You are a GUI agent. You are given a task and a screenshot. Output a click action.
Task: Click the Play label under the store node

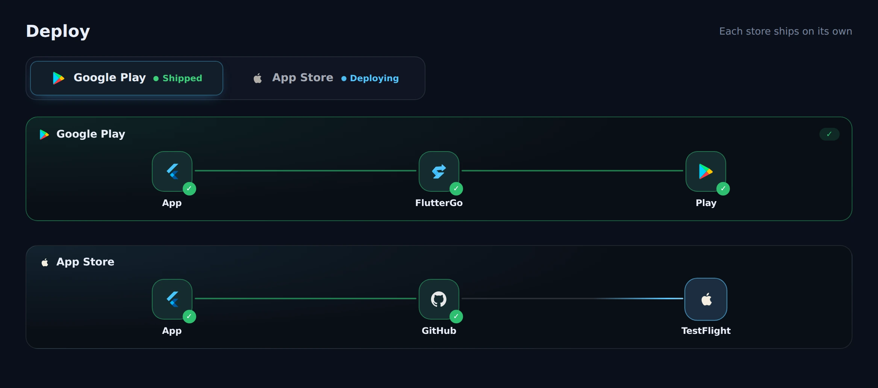706,203
